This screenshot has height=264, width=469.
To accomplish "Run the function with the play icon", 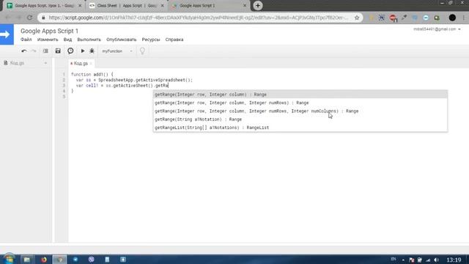I will click(83, 51).
